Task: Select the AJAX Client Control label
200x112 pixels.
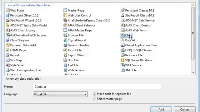Action: pyautogui.click(x=138, y=25)
